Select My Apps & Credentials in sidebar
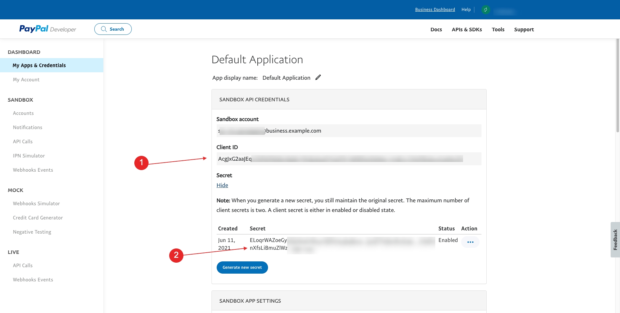 tap(39, 65)
